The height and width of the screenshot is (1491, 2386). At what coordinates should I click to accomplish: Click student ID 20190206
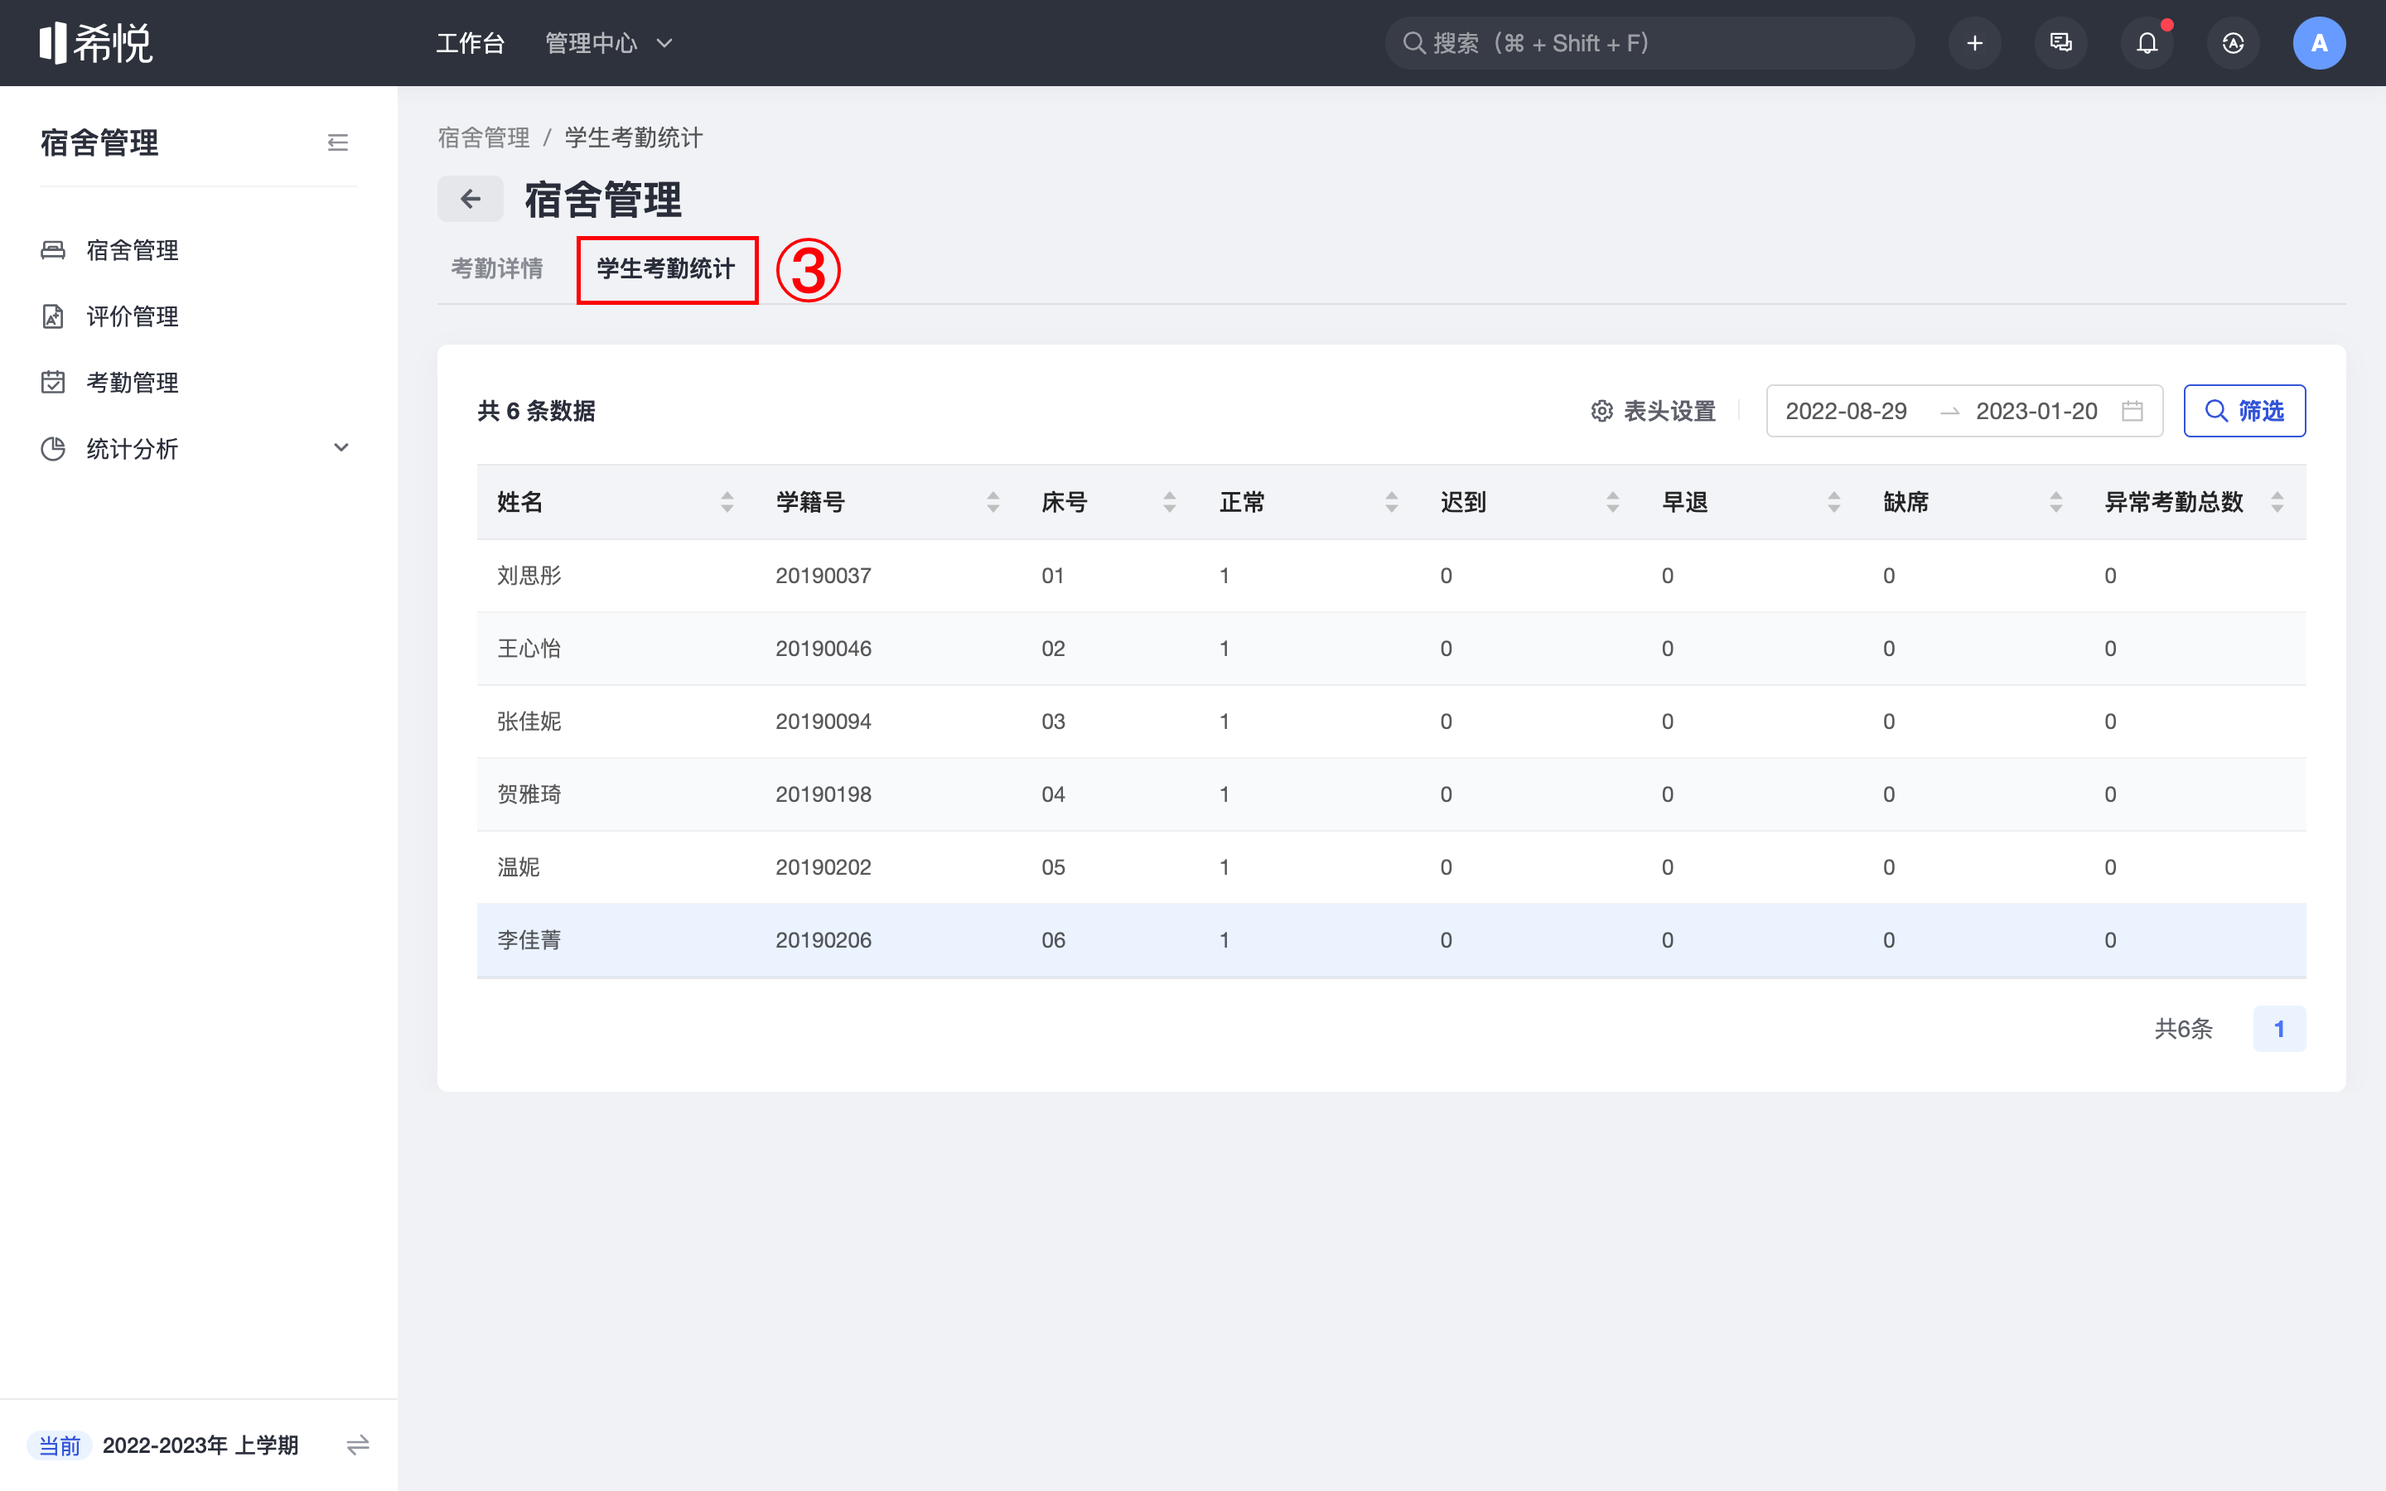[x=824, y=941]
